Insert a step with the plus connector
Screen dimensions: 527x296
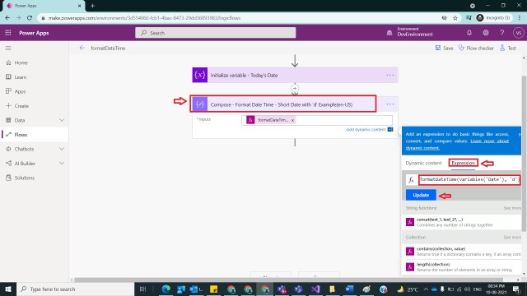[295, 89]
